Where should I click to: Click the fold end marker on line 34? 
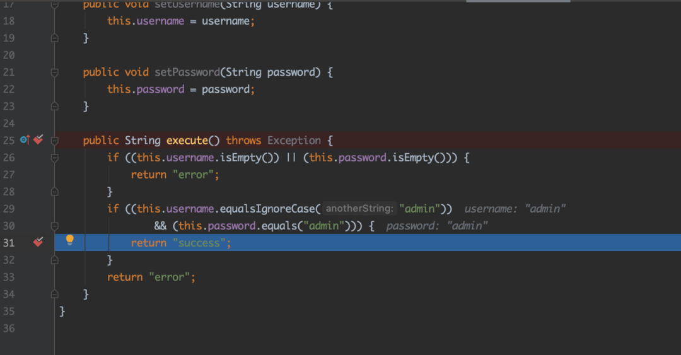55,294
